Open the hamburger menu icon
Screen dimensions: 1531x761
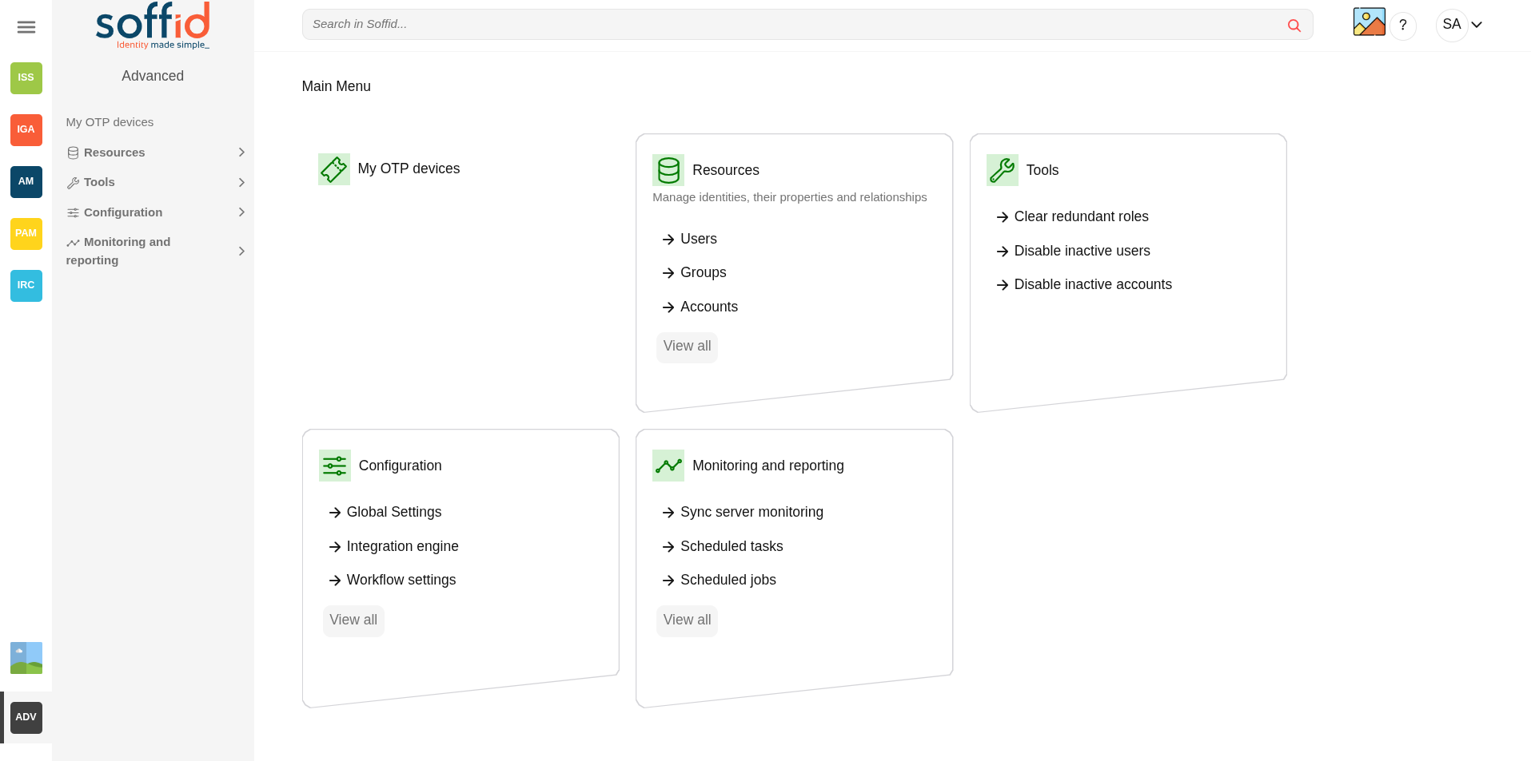pyautogui.click(x=26, y=27)
